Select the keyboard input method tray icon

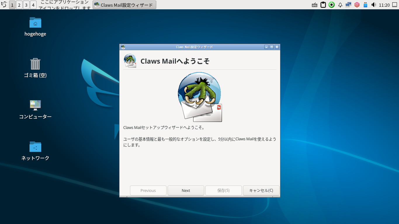(314, 5)
